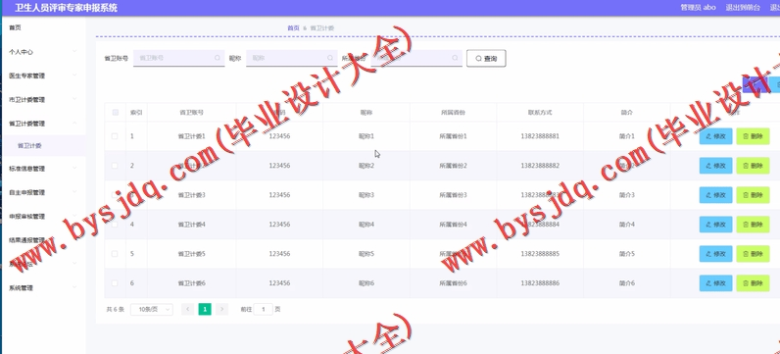
Task: Open the 10条/页 page size dropdown
Action: (x=152, y=309)
